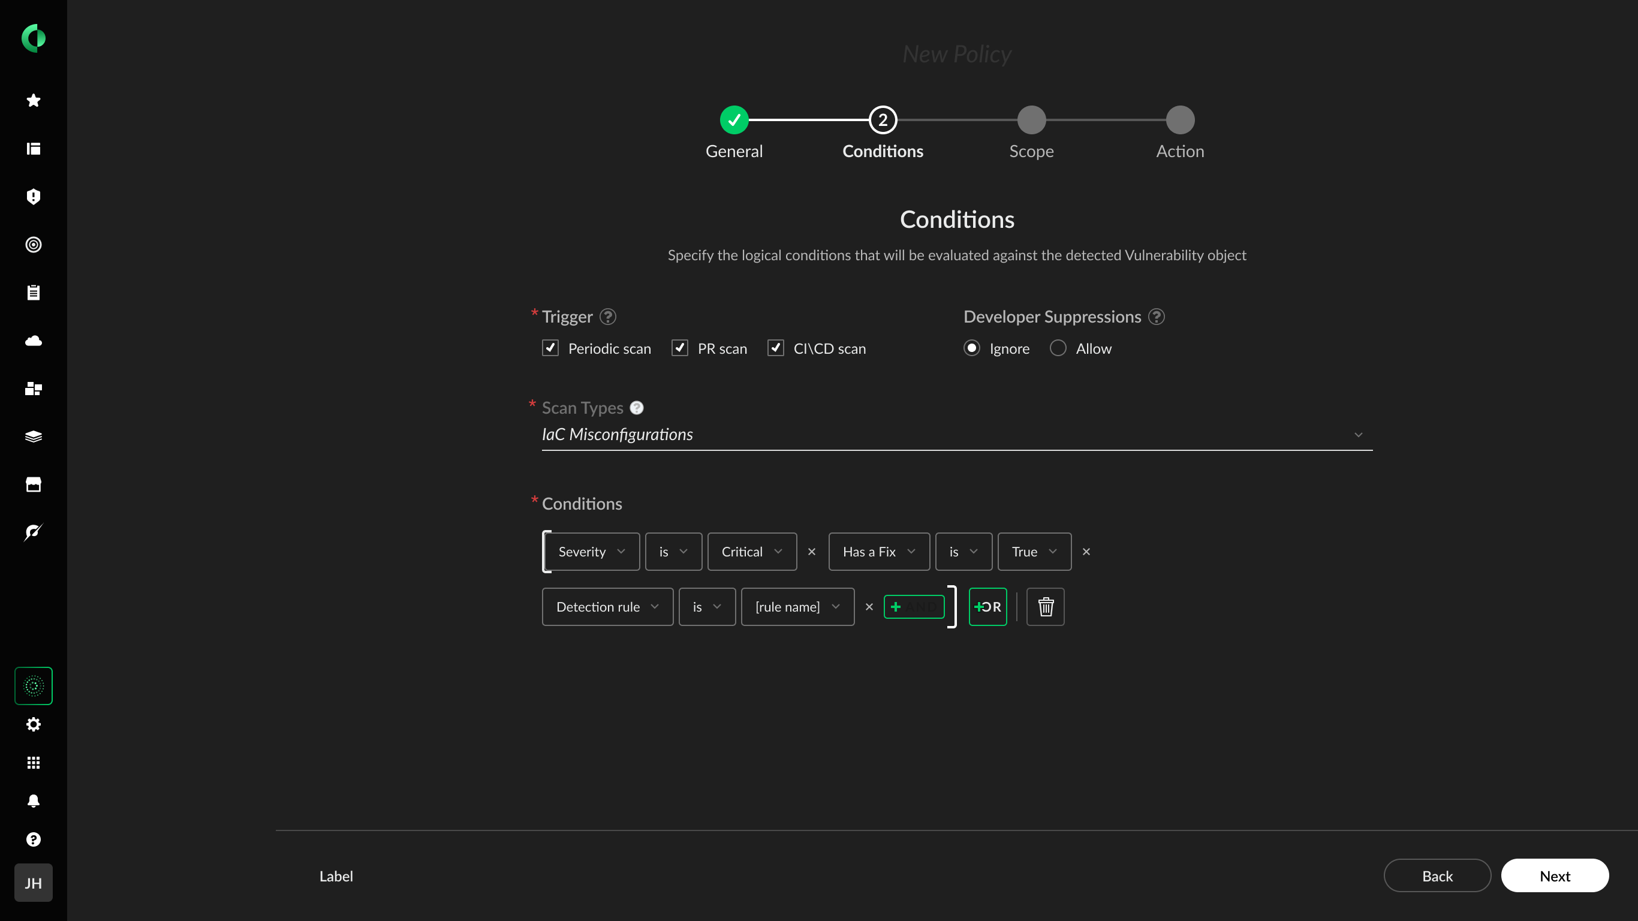Screen dimensions: 1638x921
Task: Open the shield alert sidebar icon
Action: coord(33,197)
